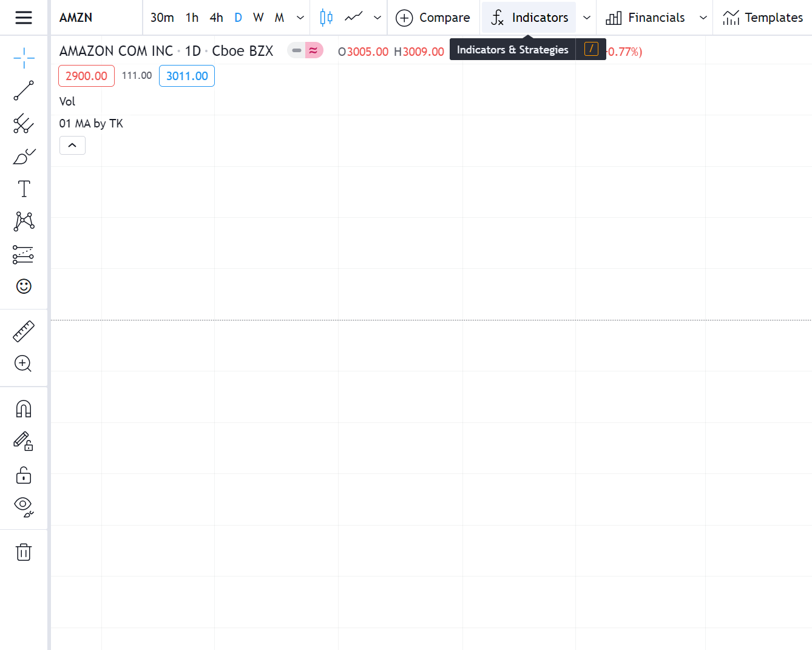Collapse the indicator legend chevron

tap(72, 145)
